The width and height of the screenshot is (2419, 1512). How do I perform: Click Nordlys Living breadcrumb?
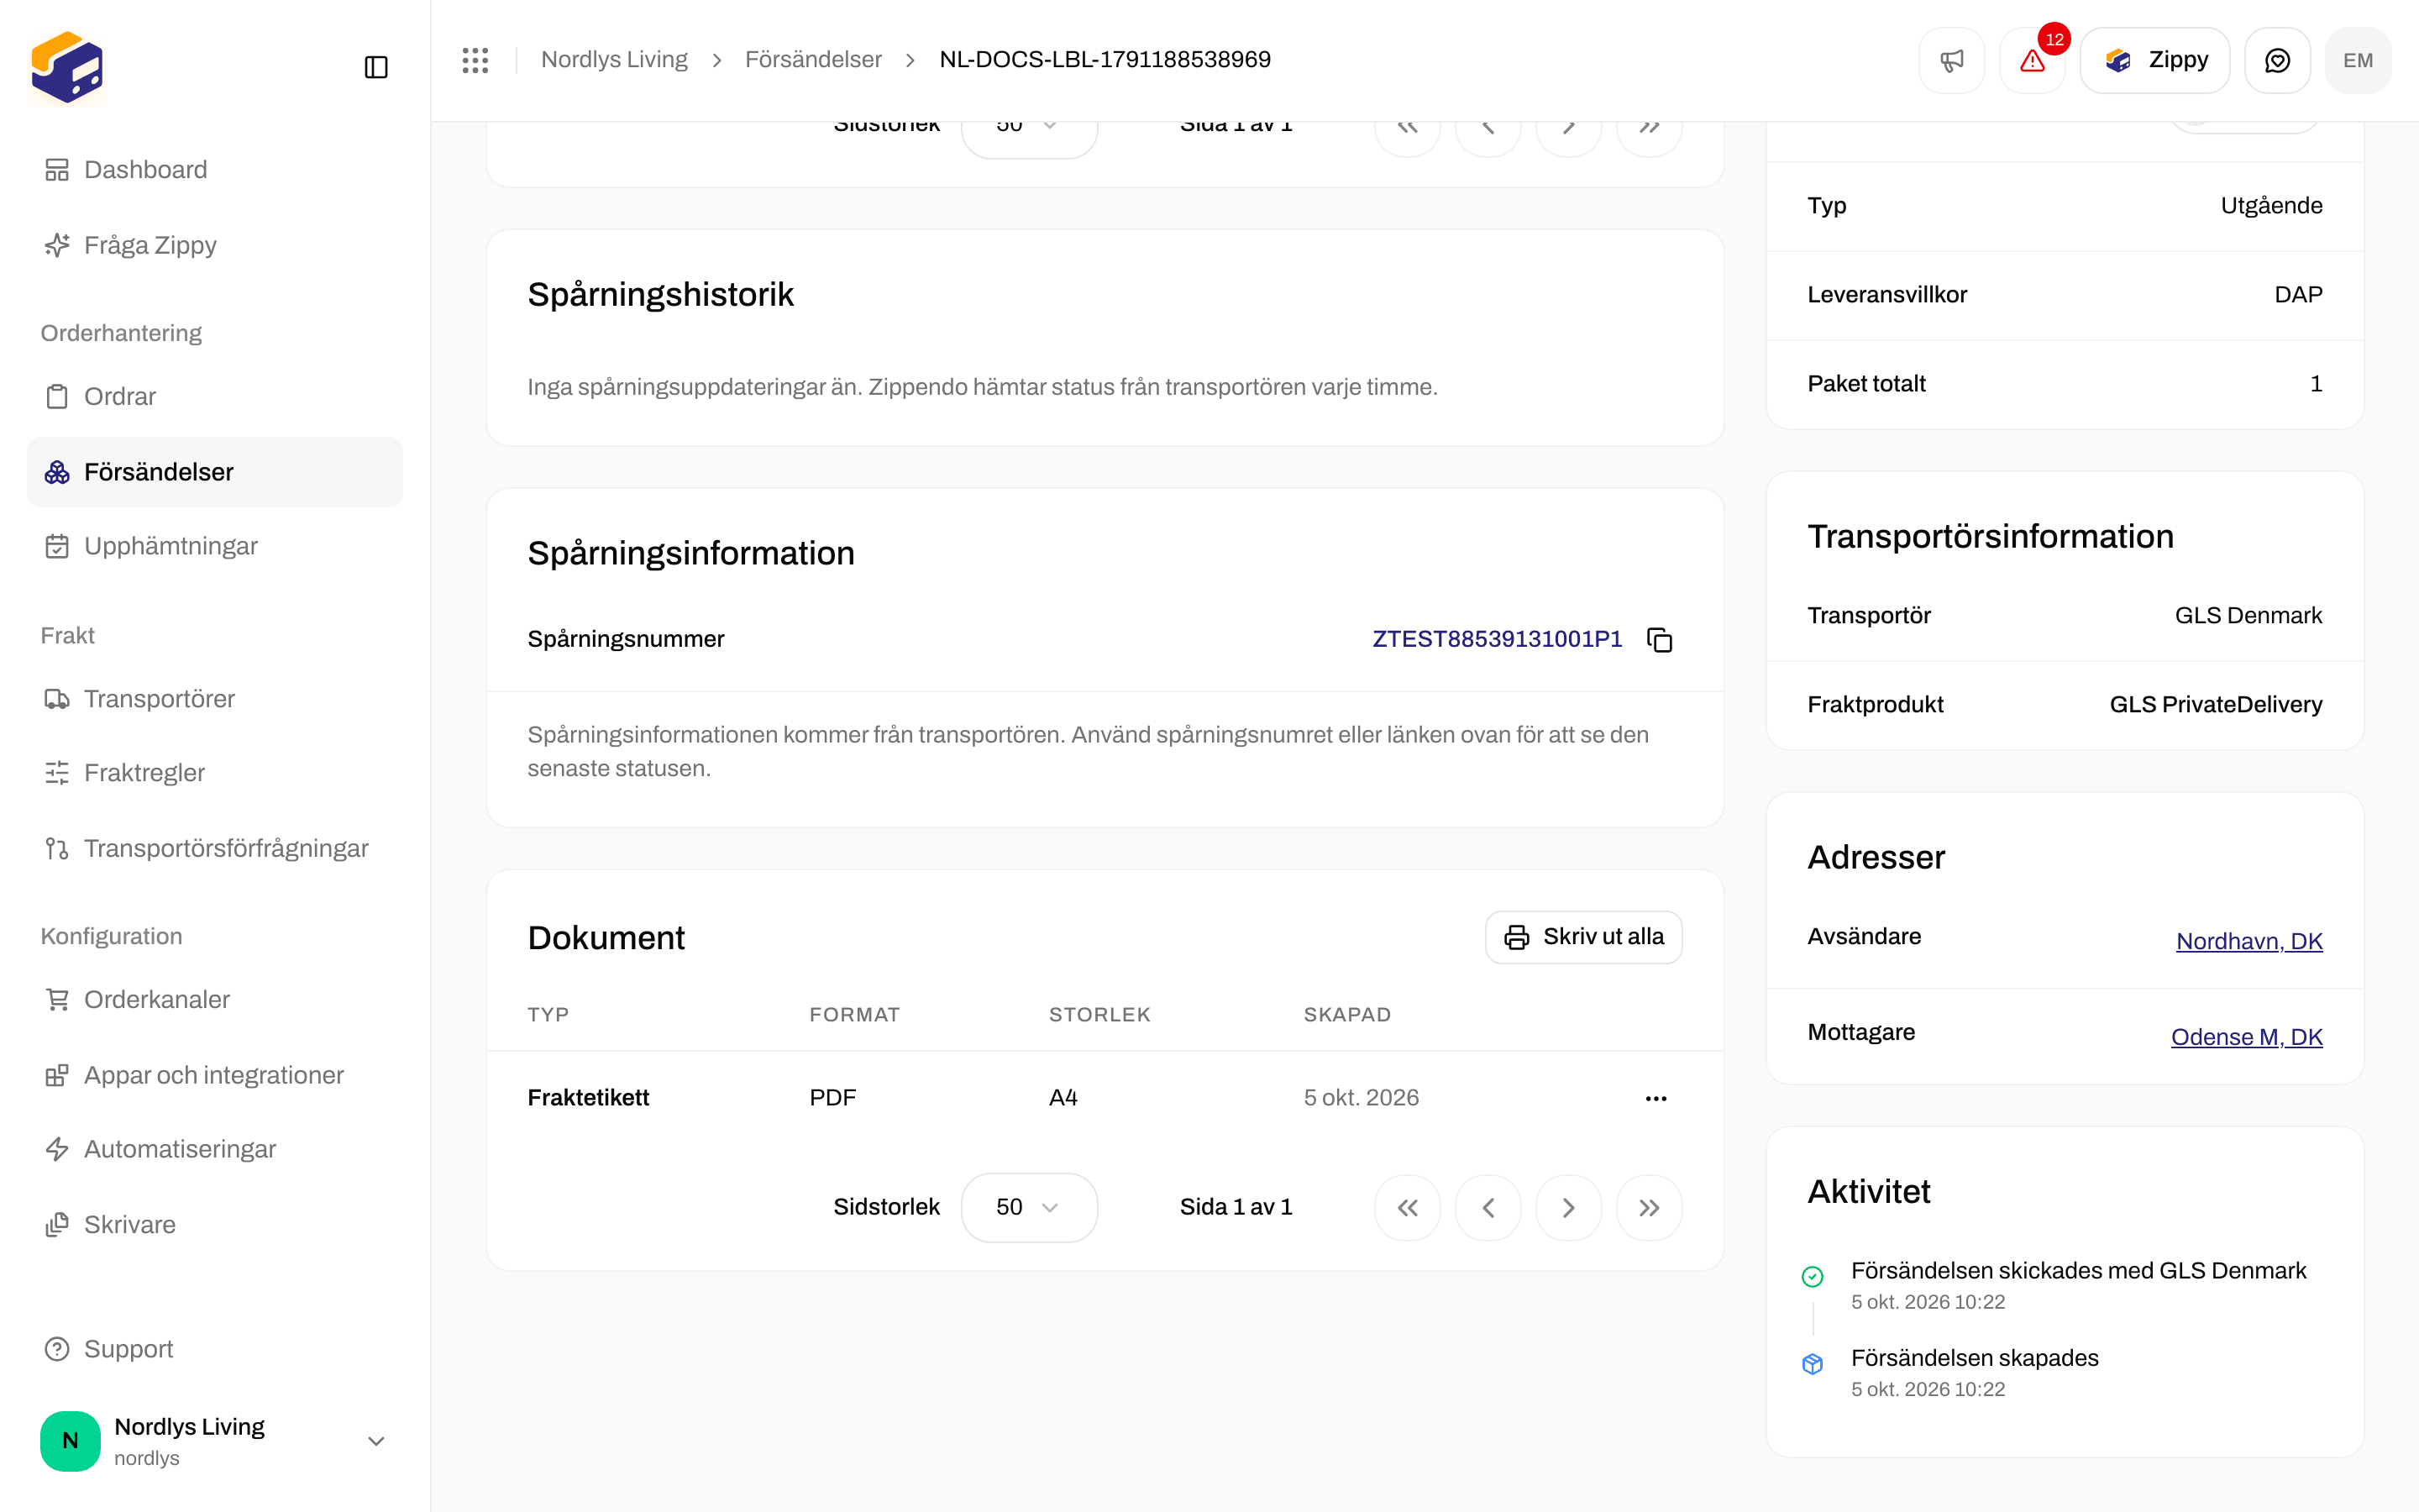pos(614,60)
